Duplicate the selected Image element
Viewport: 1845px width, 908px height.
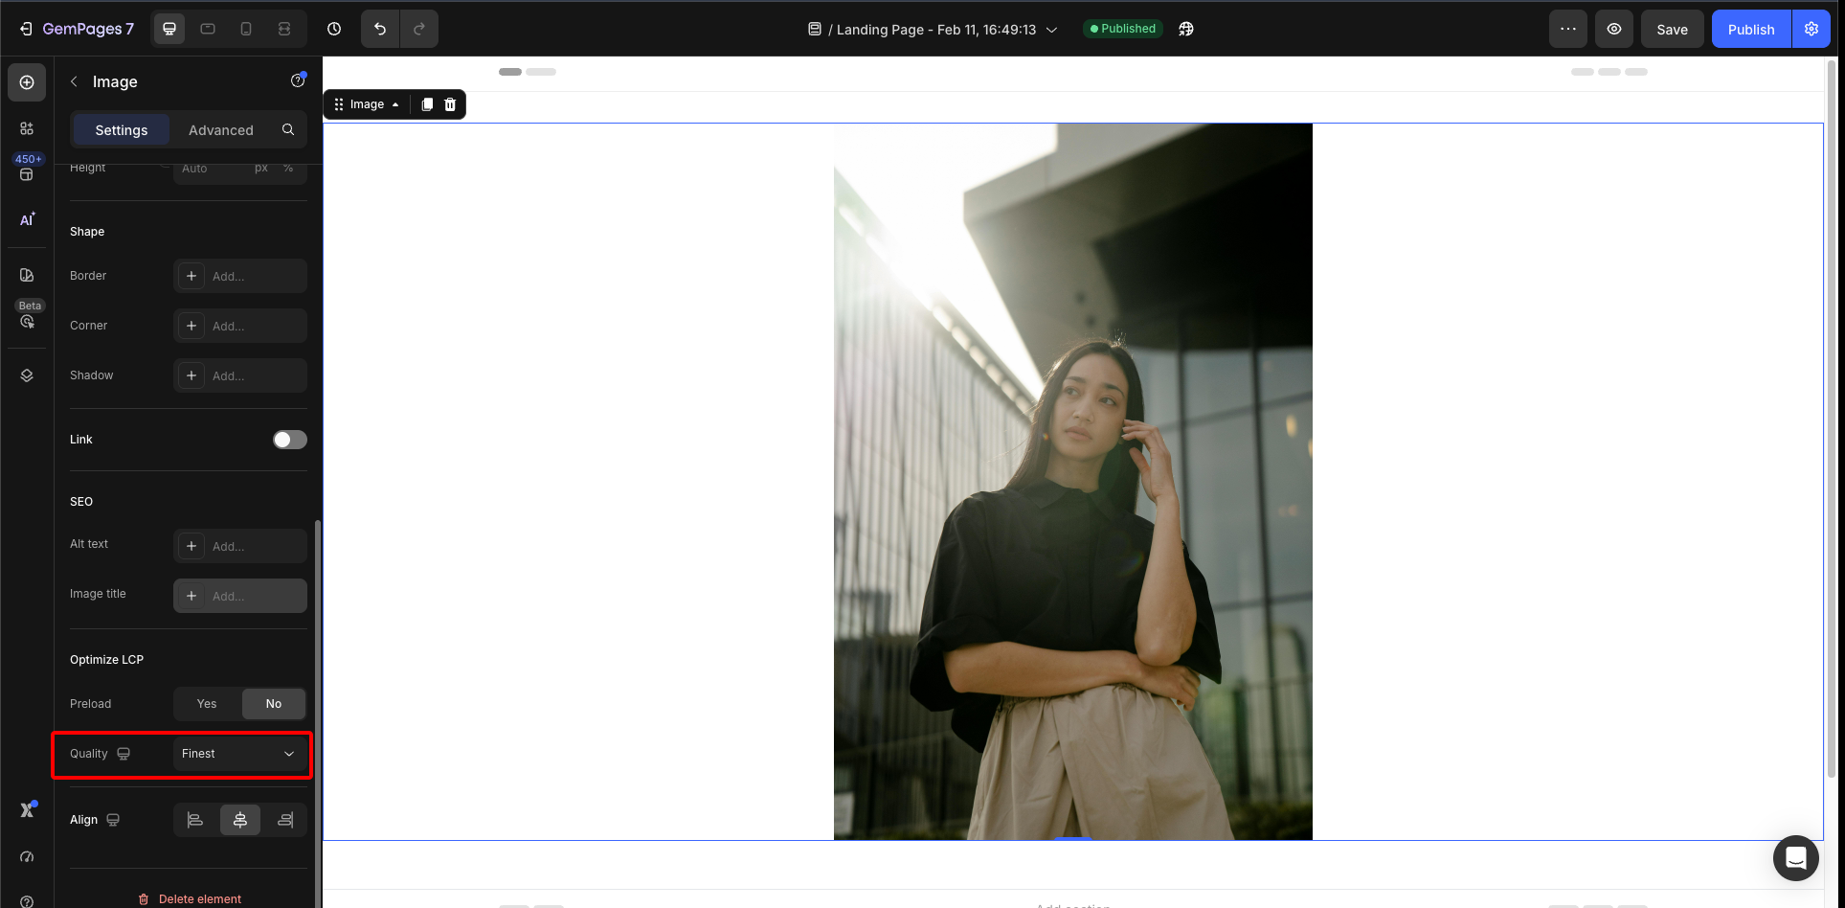point(427,104)
